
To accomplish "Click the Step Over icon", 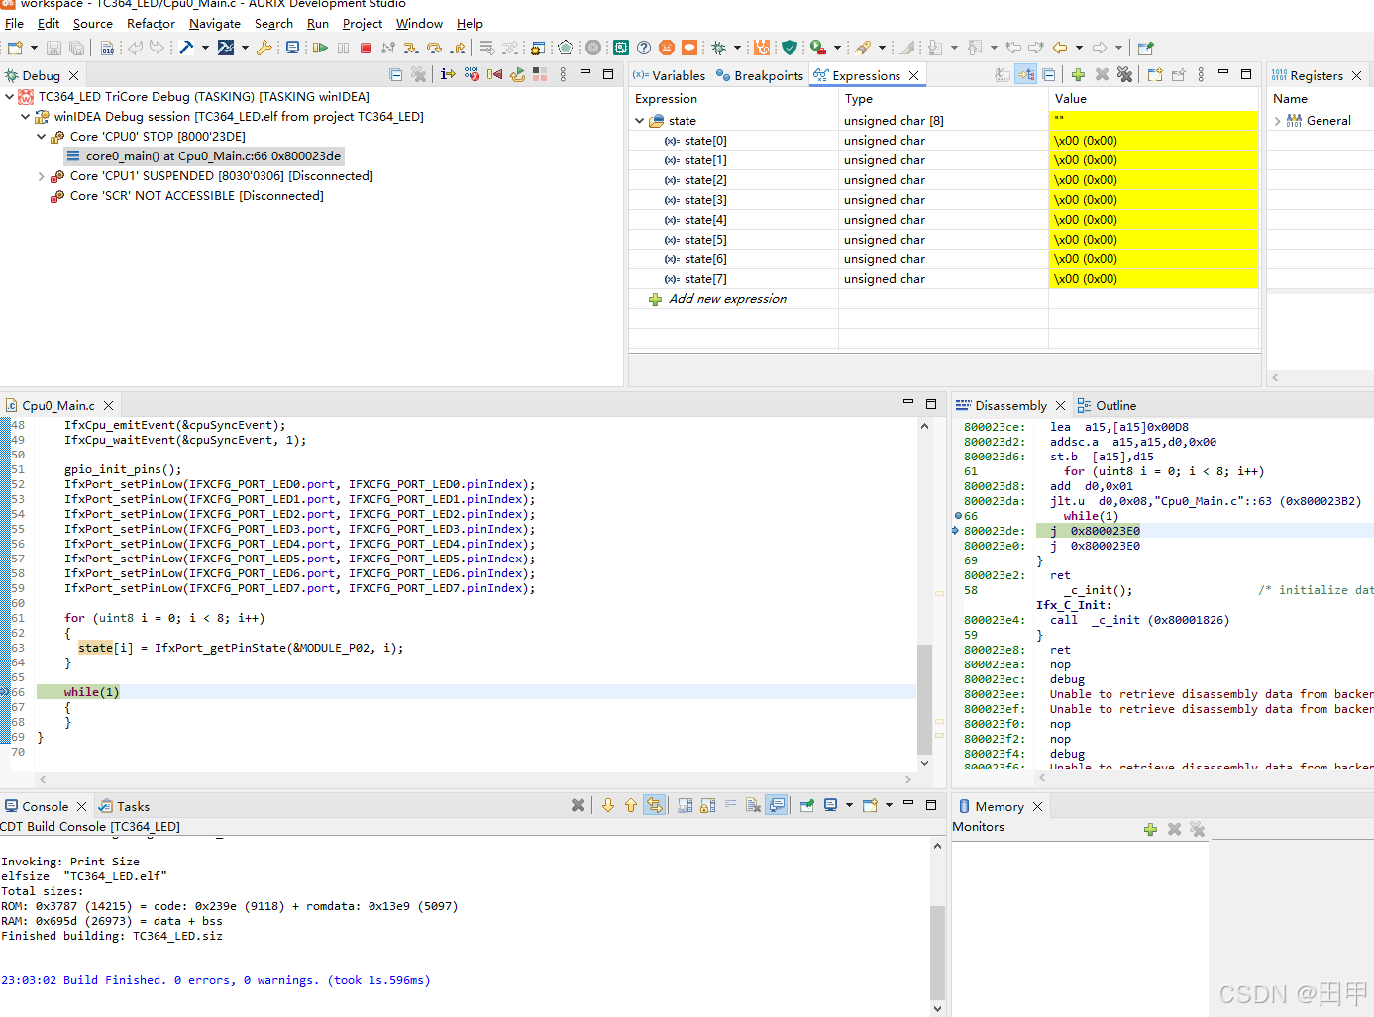I will pyautogui.click(x=434, y=48).
